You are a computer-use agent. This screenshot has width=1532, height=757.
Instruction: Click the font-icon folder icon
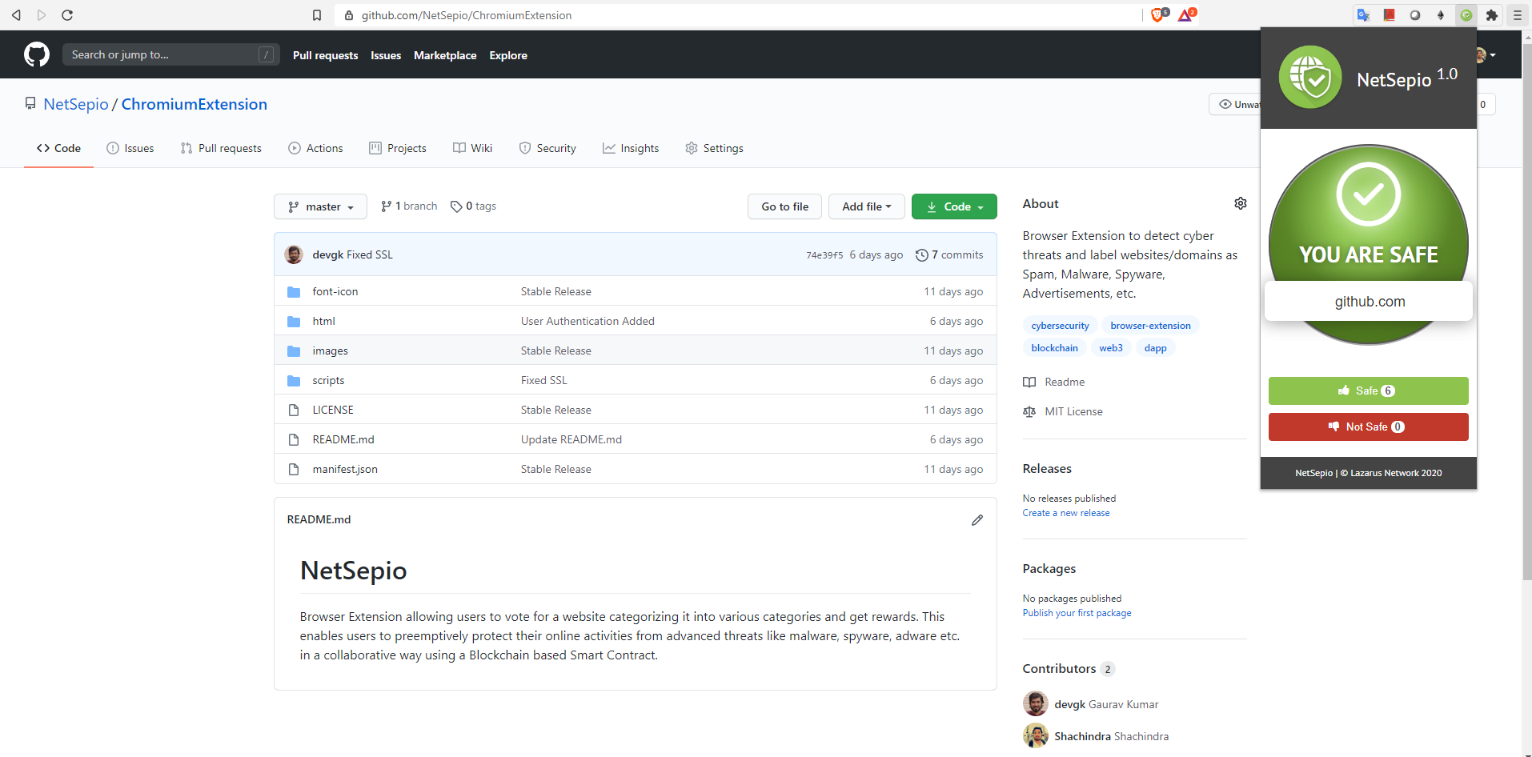294,292
